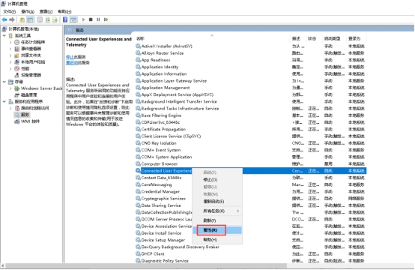Screen dimensions: 415x270
Task: Choose 重新启动(E) Restart in the context menu
Action: point(213,201)
